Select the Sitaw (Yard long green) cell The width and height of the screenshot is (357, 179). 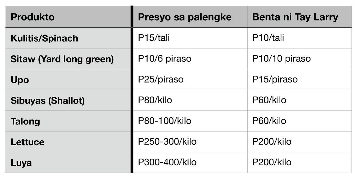[x=68, y=59]
